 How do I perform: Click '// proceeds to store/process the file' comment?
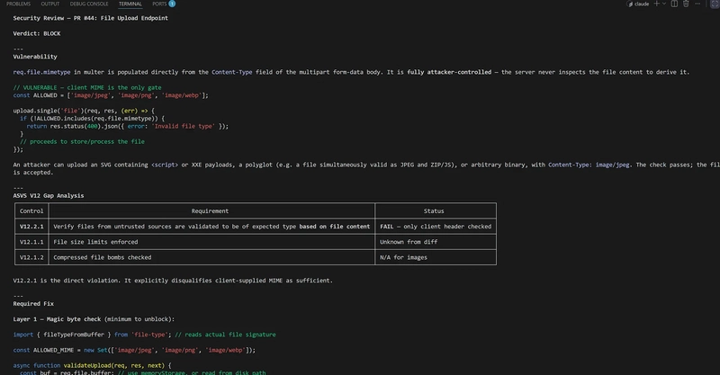[x=82, y=141]
